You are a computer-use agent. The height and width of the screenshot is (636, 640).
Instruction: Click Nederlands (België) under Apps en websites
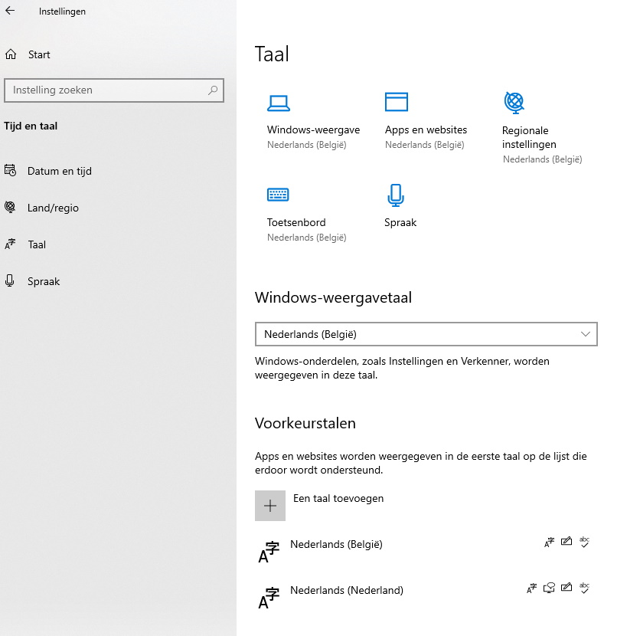click(x=424, y=145)
